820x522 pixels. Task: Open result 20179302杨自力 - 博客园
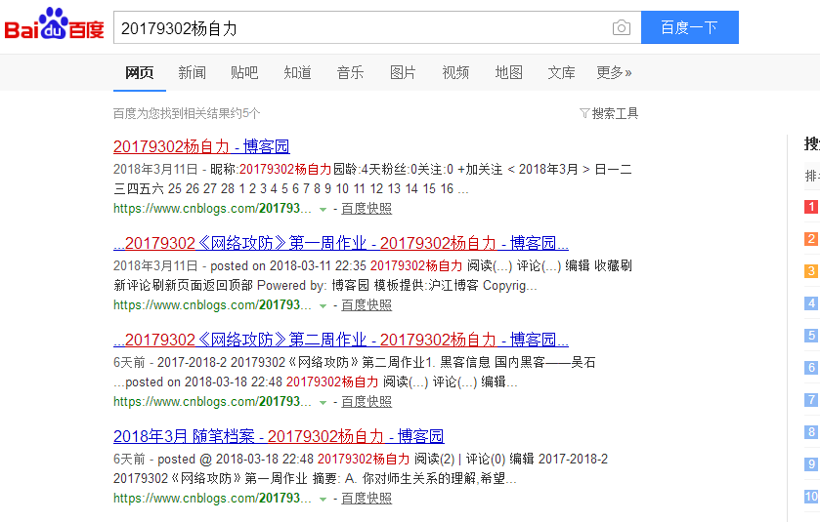(201, 146)
